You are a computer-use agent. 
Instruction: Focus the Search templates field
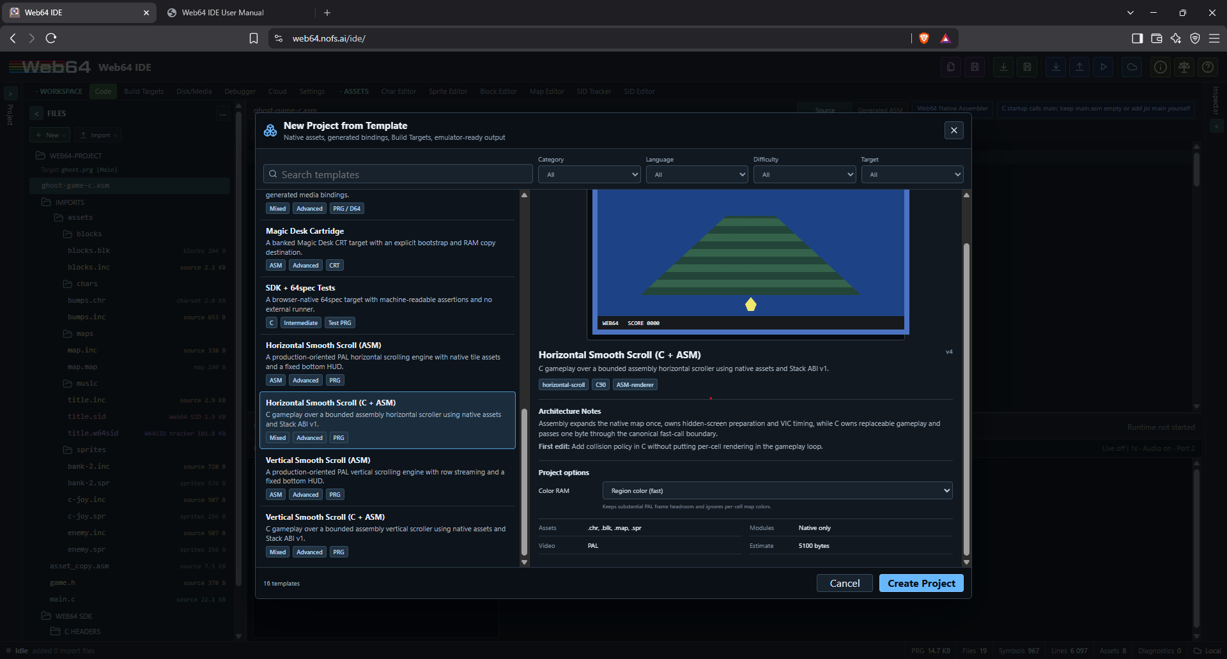(x=397, y=174)
